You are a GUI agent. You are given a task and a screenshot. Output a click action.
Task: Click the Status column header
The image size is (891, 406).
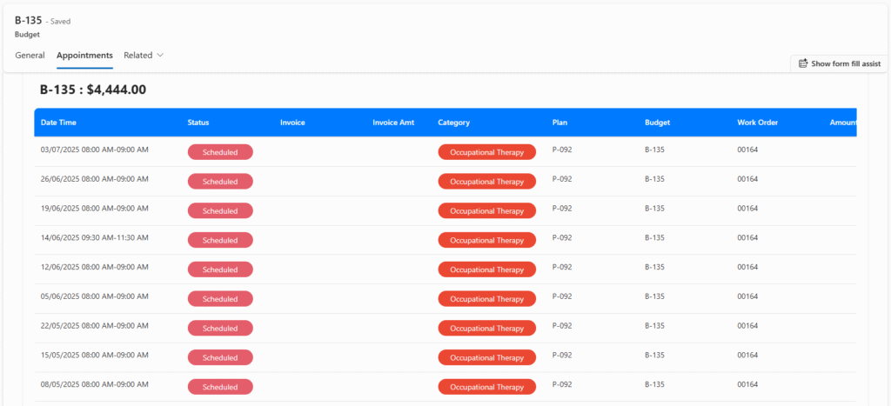click(x=198, y=123)
